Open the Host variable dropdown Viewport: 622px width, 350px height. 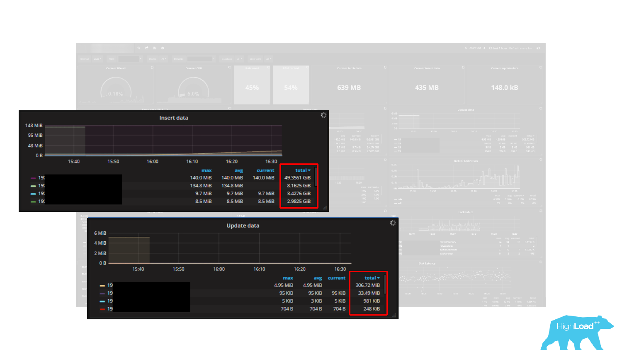point(130,59)
